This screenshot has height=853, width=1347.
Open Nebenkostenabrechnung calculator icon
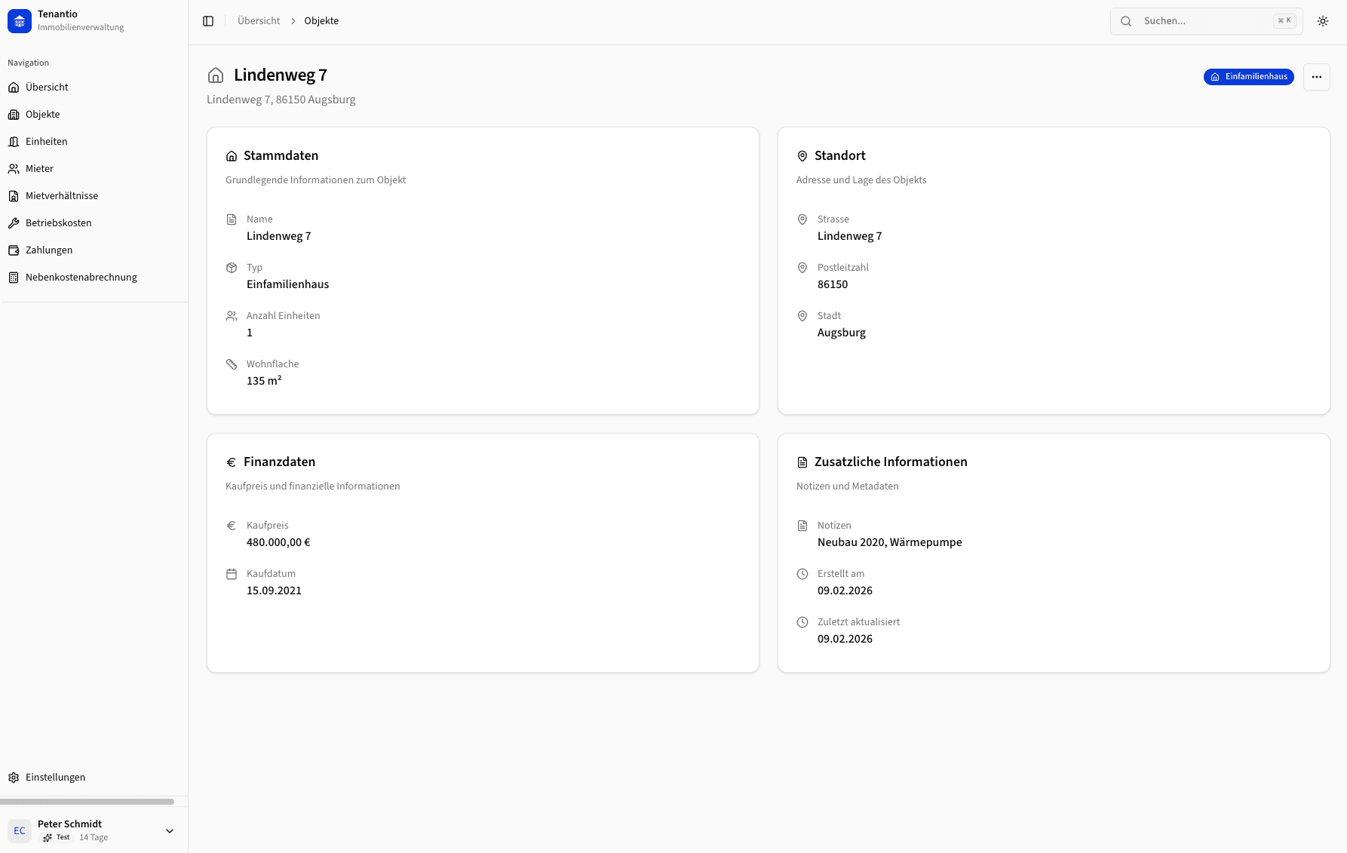coord(14,278)
